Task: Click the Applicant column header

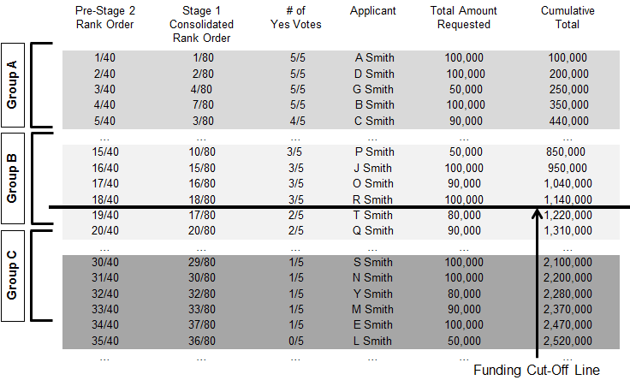Action: click(373, 11)
